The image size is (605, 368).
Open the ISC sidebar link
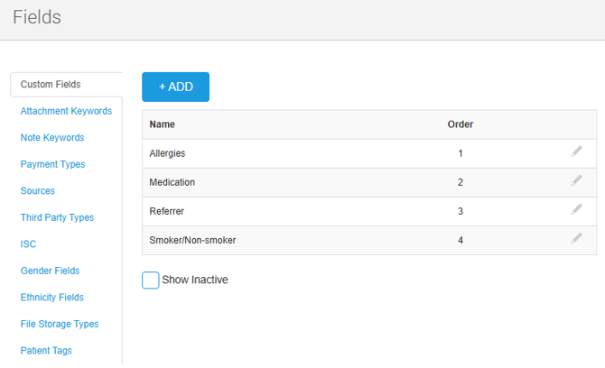click(28, 244)
